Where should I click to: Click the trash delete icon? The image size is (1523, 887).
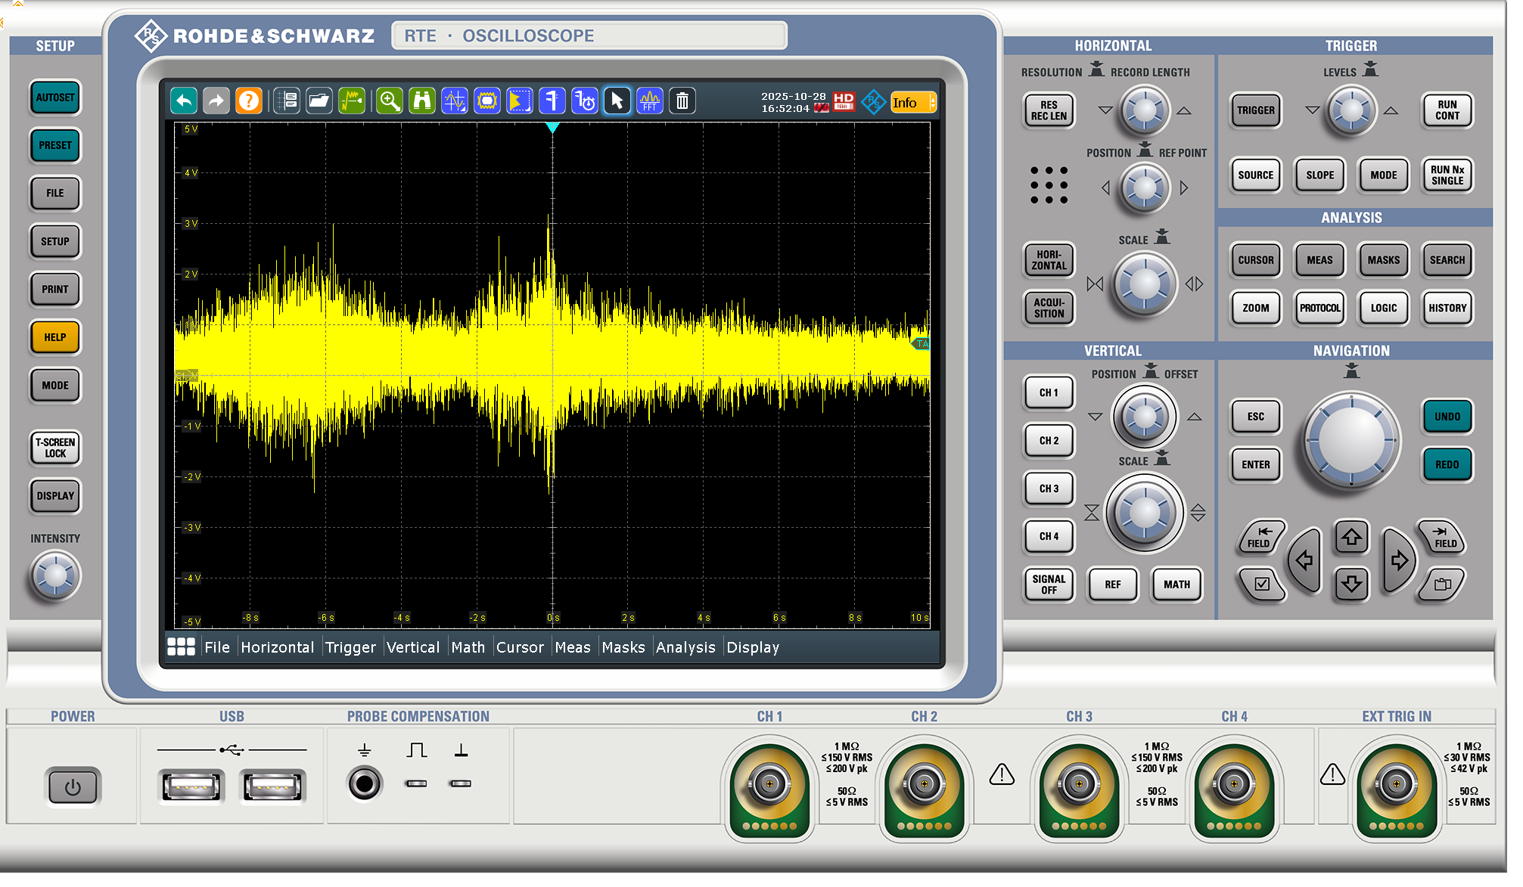pos(682,101)
